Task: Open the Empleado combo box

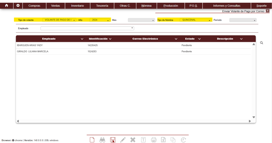Action: [x=87, y=28]
